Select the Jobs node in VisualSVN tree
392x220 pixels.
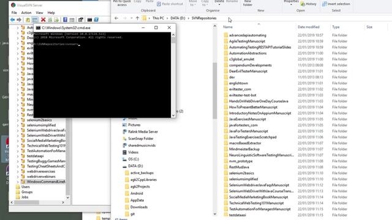(24, 197)
